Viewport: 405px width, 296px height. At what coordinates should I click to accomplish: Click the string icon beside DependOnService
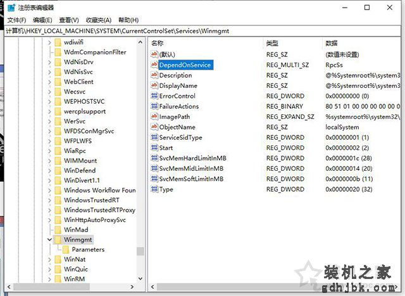[x=154, y=65]
